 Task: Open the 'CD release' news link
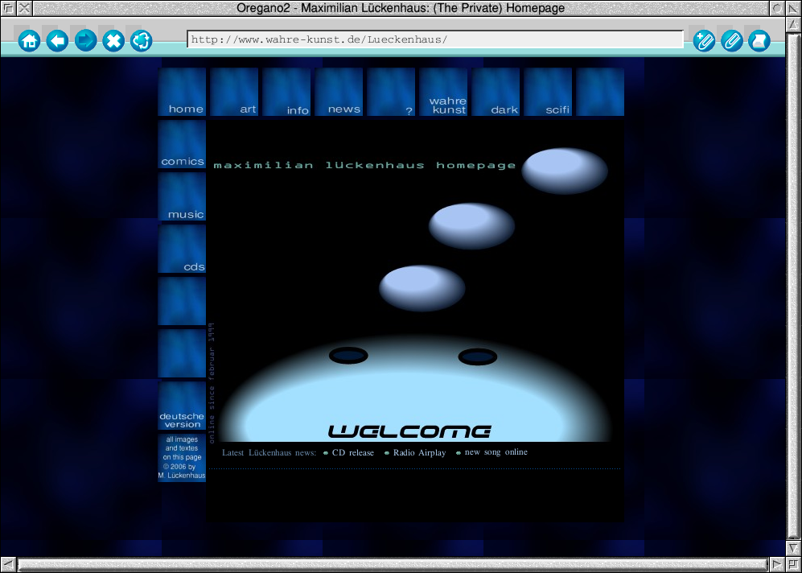coord(352,453)
